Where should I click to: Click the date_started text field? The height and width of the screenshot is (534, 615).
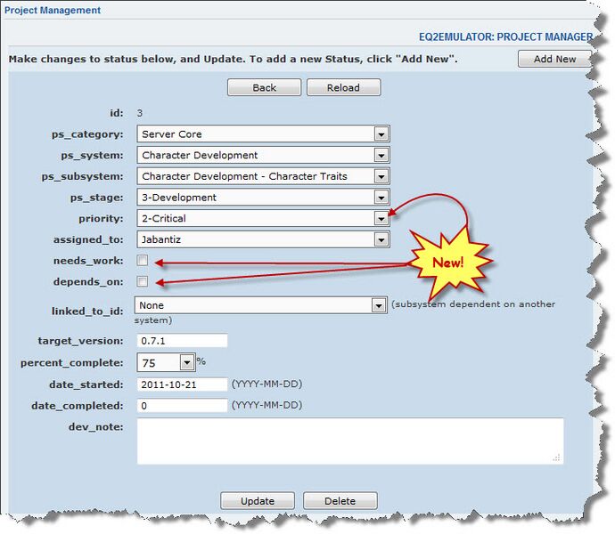click(183, 384)
